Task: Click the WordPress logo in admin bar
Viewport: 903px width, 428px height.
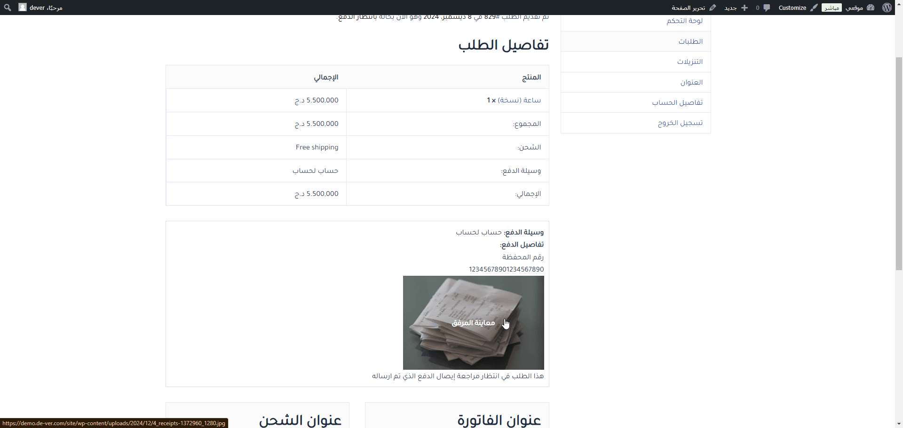Action: pyautogui.click(x=887, y=8)
